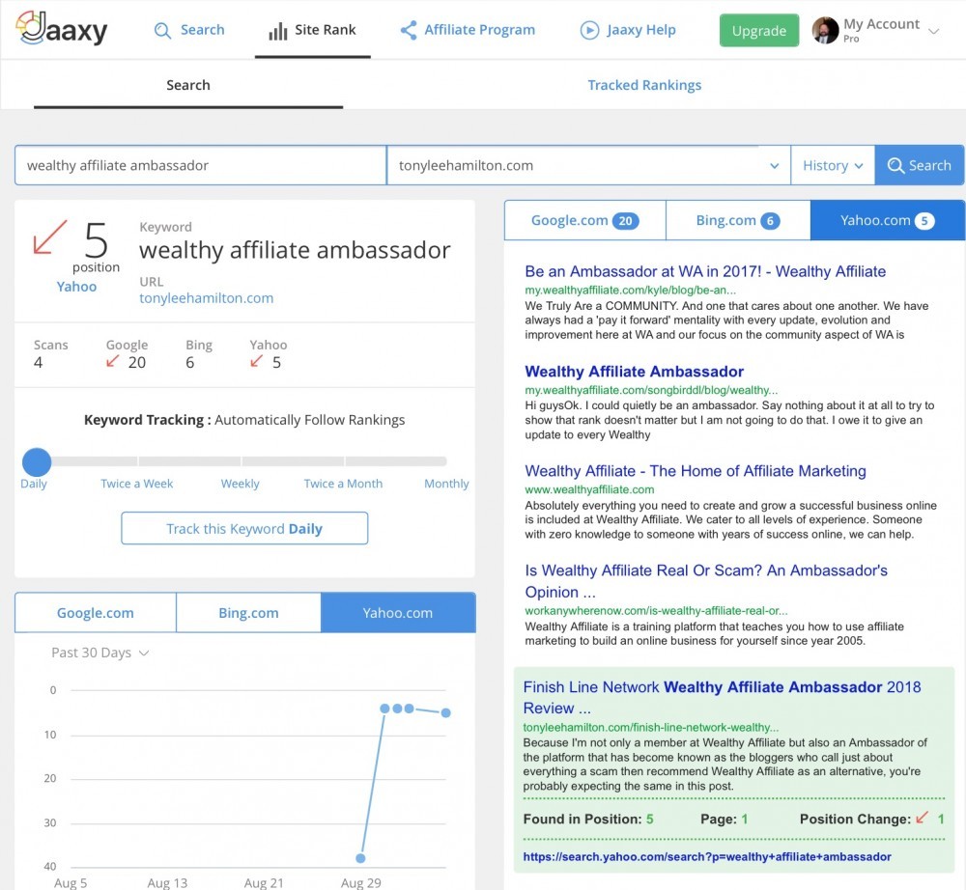Switch to the Tracked Rankings tab
966x890 pixels.
point(644,85)
